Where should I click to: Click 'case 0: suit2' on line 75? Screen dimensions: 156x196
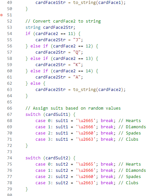(x=52, y=164)
